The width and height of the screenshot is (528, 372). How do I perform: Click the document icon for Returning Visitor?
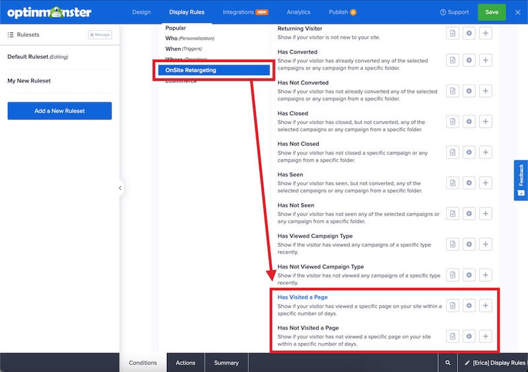pos(453,33)
